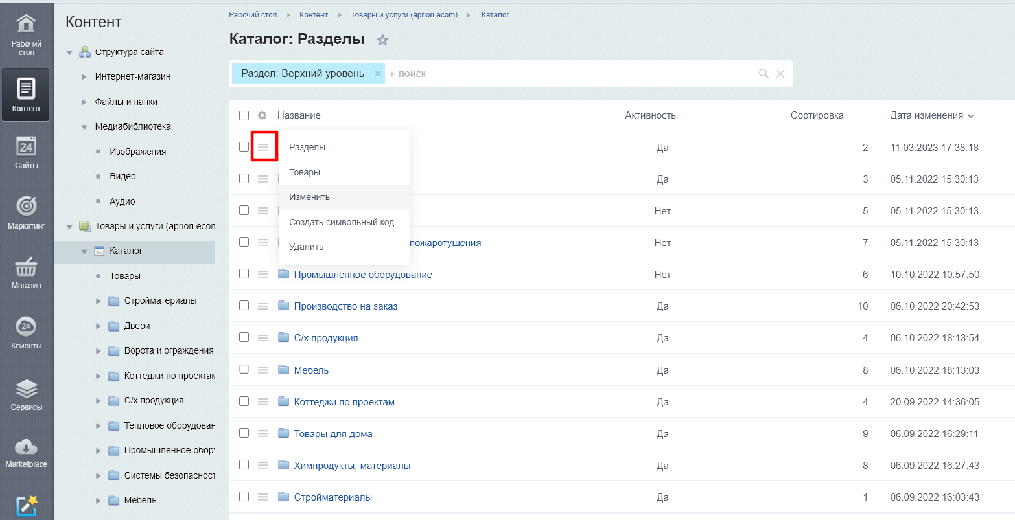Viewport: 1015px width, 520px height.
Task: Choose Изменить from the context menu
Action: pos(309,197)
